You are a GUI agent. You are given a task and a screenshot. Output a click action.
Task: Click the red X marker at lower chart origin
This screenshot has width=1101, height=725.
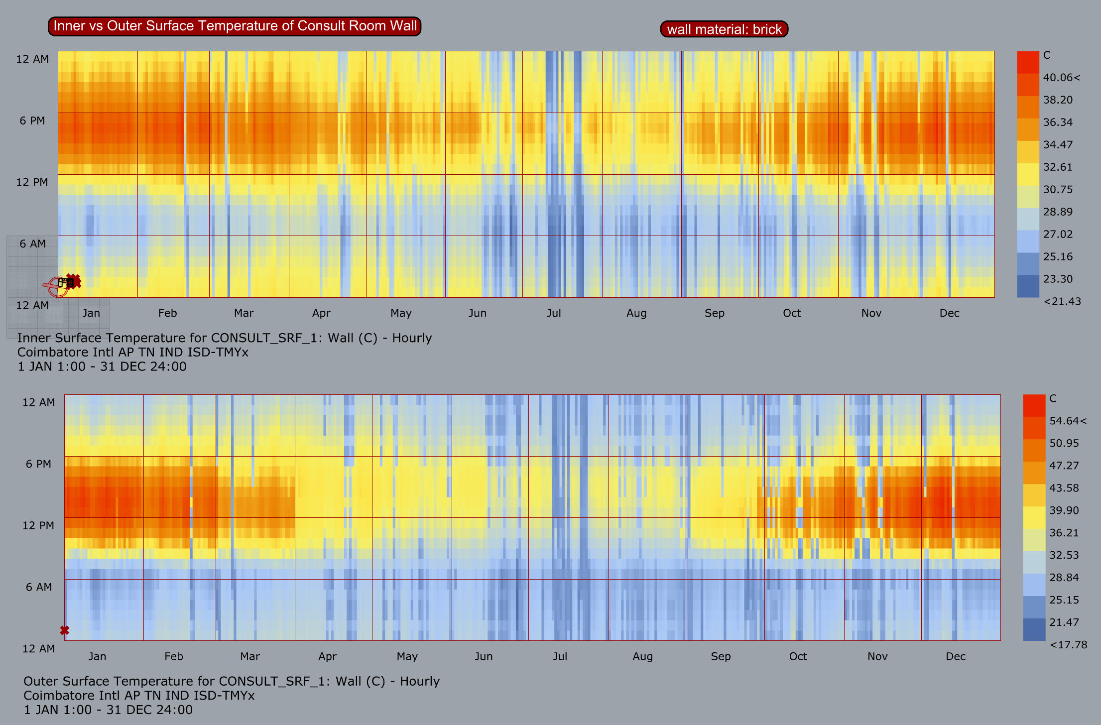[x=64, y=630]
